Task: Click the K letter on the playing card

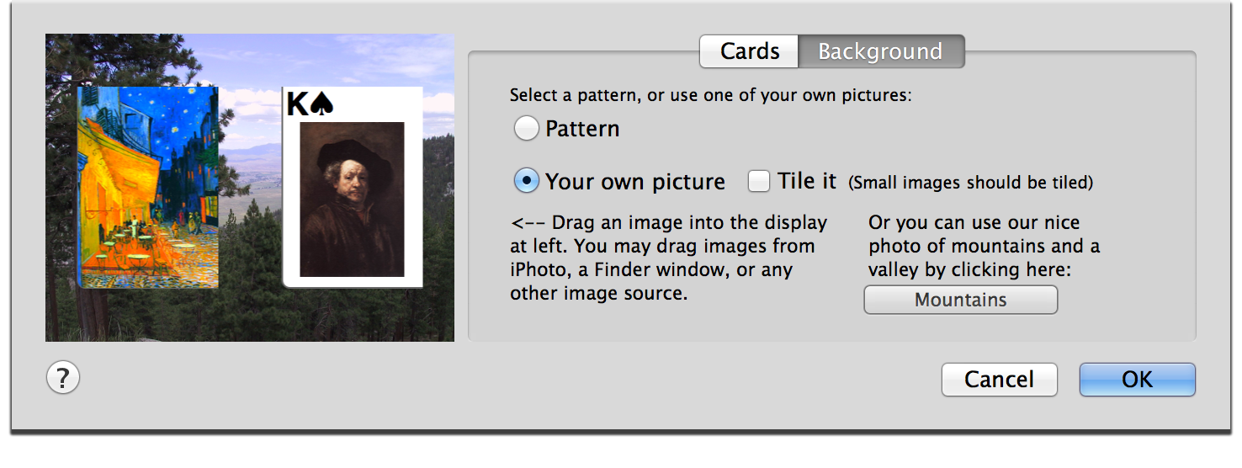Action: [x=298, y=104]
